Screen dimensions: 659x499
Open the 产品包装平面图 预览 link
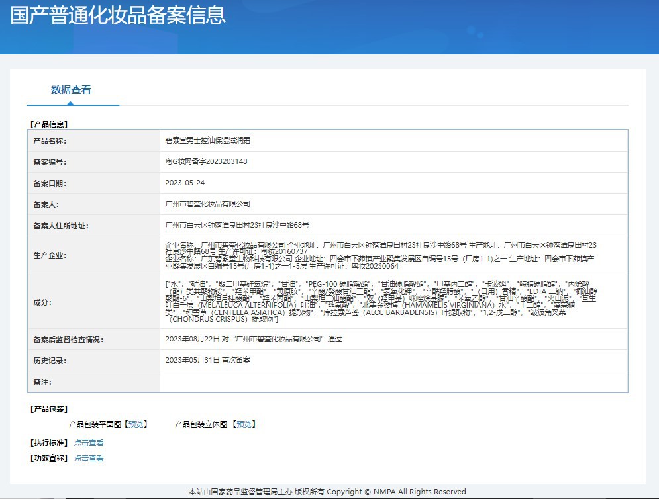[135, 424]
